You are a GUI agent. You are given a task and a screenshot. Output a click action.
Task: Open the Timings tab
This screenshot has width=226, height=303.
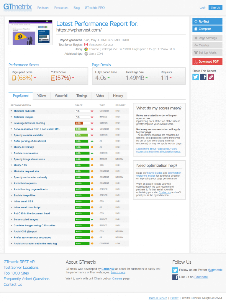[82, 96]
